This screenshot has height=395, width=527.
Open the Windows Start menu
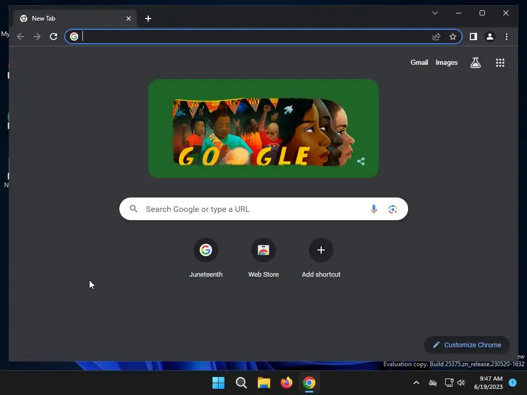218,383
